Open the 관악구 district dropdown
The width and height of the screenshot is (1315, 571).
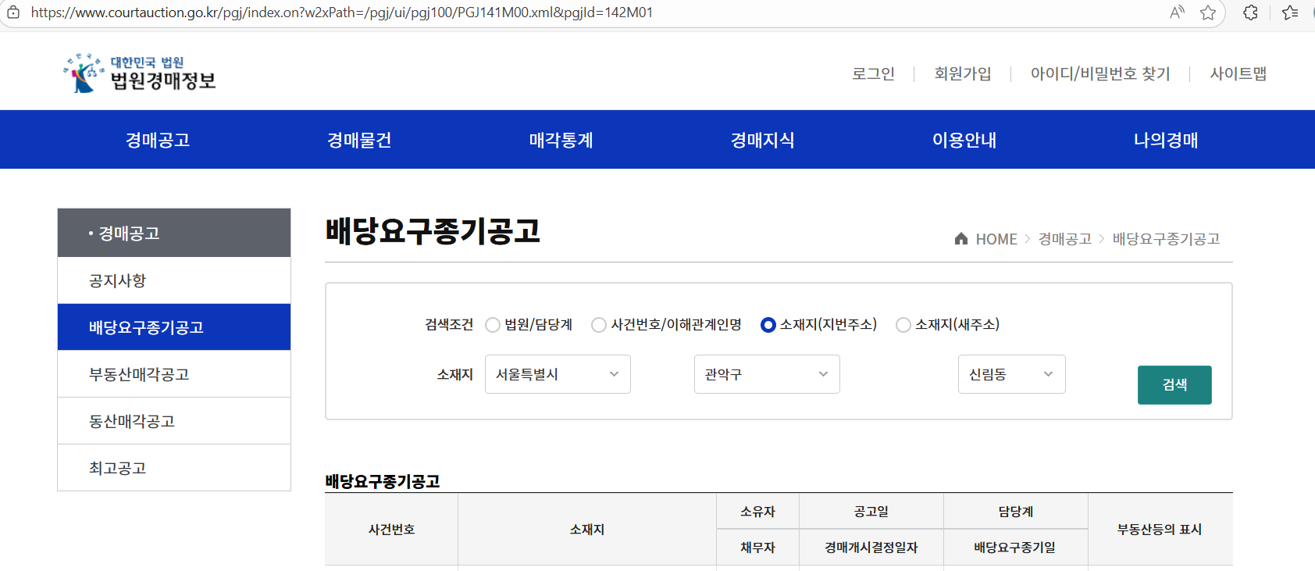(767, 374)
